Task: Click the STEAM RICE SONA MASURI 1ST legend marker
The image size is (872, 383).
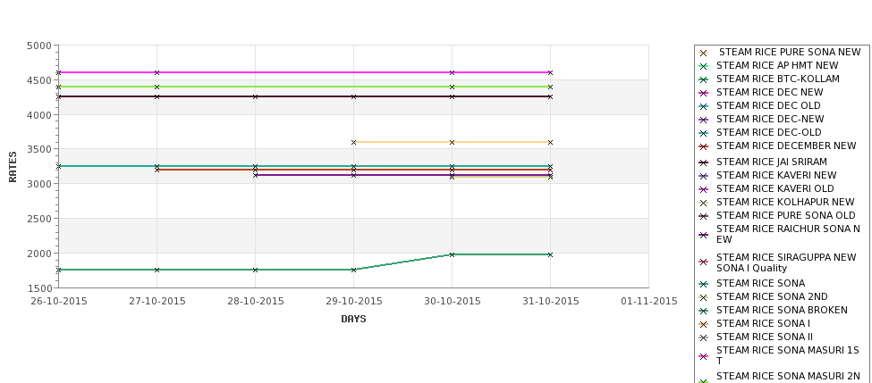Action: click(703, 356)
